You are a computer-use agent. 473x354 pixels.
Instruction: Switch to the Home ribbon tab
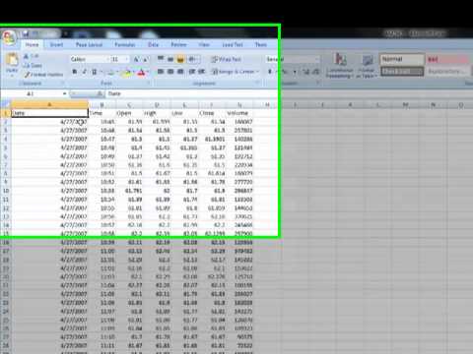pos(32,44)
